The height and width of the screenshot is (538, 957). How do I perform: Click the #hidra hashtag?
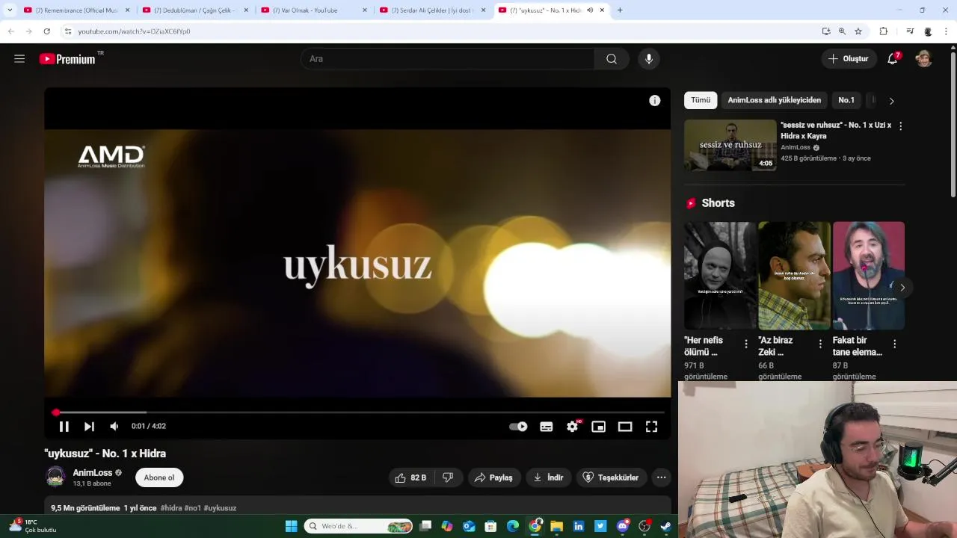coord(171,508)
